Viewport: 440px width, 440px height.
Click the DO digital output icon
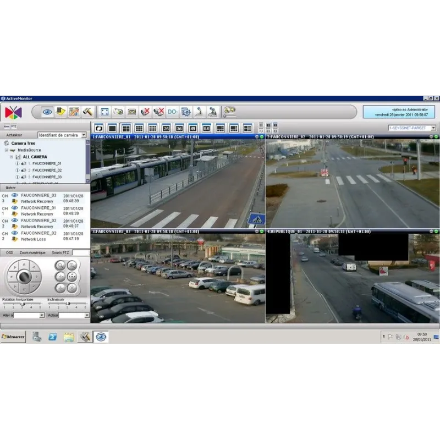172,112
